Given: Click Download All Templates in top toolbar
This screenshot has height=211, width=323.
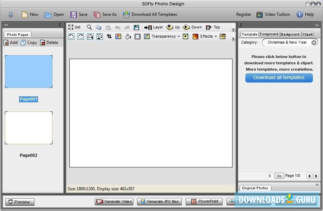Looking at the screenshot, I should click(x=150, y=14).
